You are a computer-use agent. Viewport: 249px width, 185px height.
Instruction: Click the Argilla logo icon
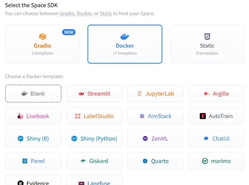[207, 94]
